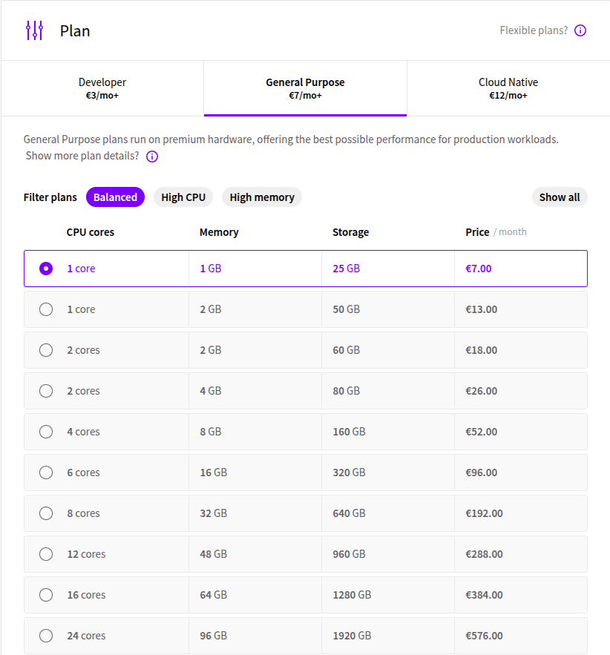This screenshot has width=610, height=655.
Task: Choose the 24 cores plan radio button
Action: (46, 636)
